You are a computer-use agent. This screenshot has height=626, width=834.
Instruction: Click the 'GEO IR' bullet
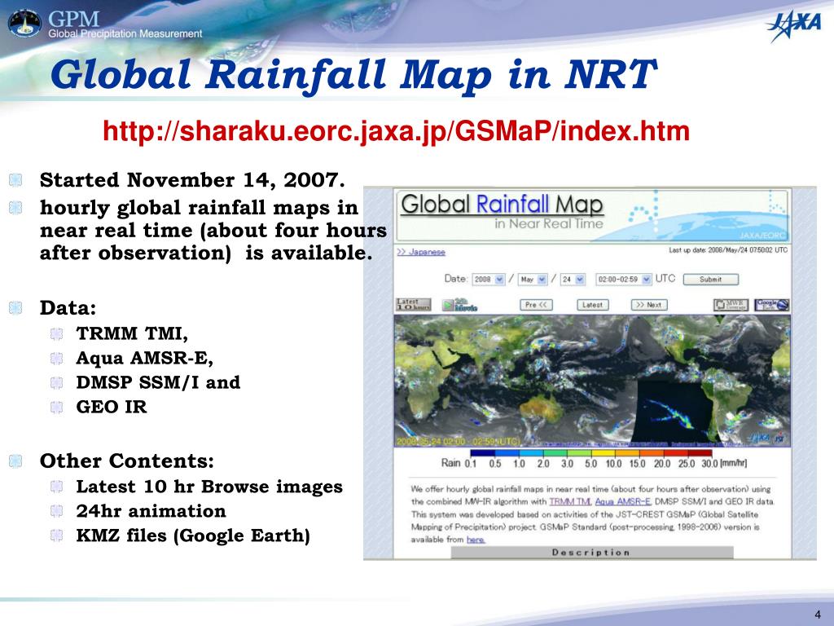pyautogui.click(x=111, y=407)
